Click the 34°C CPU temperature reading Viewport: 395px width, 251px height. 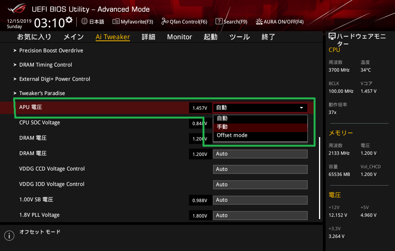click(366, 70)
